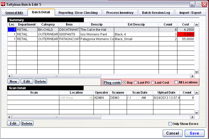Click Scan Detail scroll left arrow
This screenshot has height=139, width=209.
pos(9,117)
